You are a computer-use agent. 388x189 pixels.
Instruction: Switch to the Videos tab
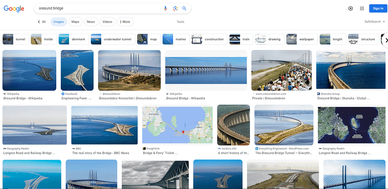click(x=107, y=22)
